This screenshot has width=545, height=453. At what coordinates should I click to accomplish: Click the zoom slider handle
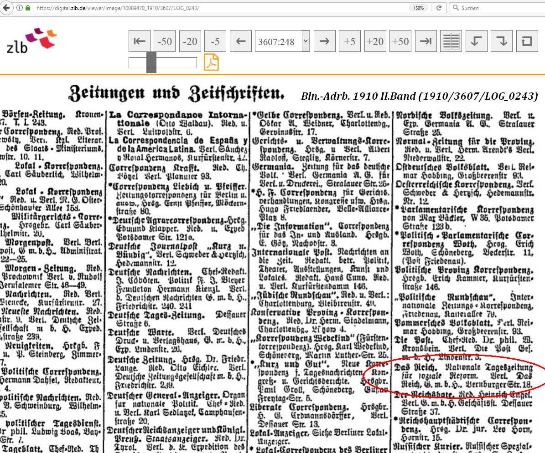coord(151,62)
